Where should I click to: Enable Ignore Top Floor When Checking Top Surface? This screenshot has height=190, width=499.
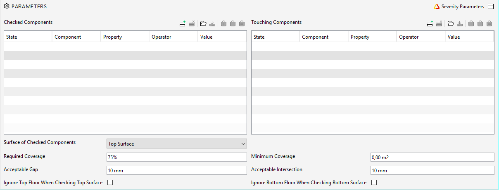[110, 183]
